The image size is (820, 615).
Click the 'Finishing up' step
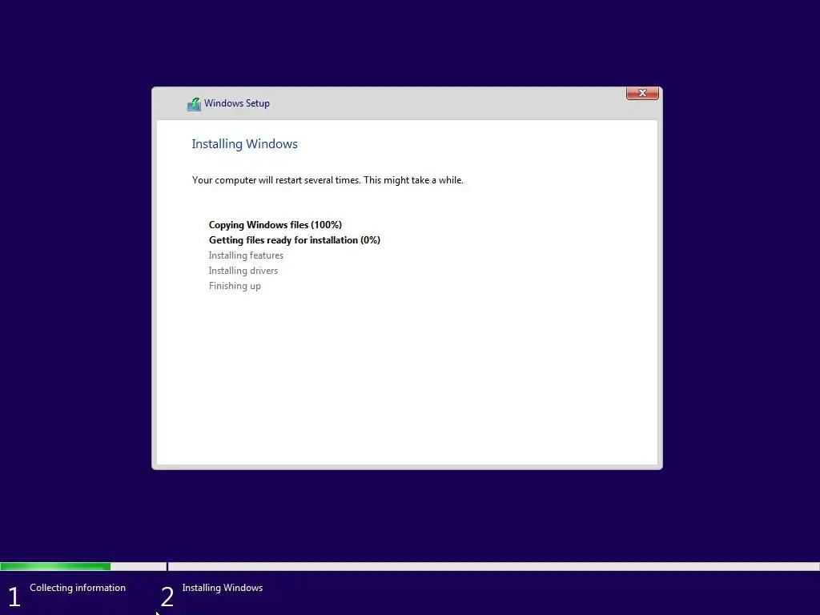(x=235, y=286)
